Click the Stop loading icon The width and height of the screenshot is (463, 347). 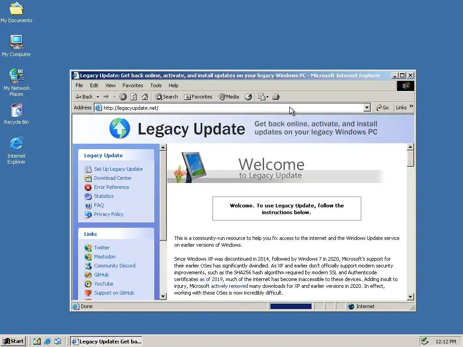(123, 97)
